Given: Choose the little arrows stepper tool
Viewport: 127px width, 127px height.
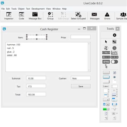Looking at the screenshot, I should pos(106,113).
